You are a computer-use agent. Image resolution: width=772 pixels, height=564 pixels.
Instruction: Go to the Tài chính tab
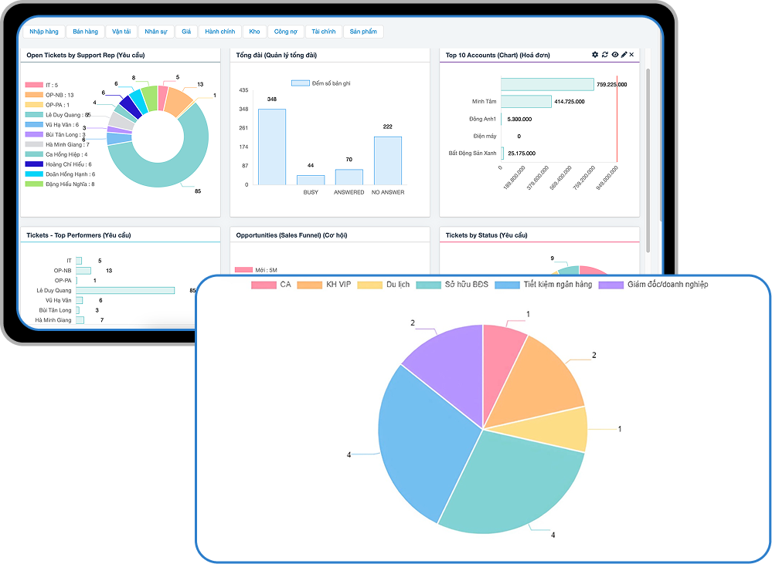pos(323,32)
